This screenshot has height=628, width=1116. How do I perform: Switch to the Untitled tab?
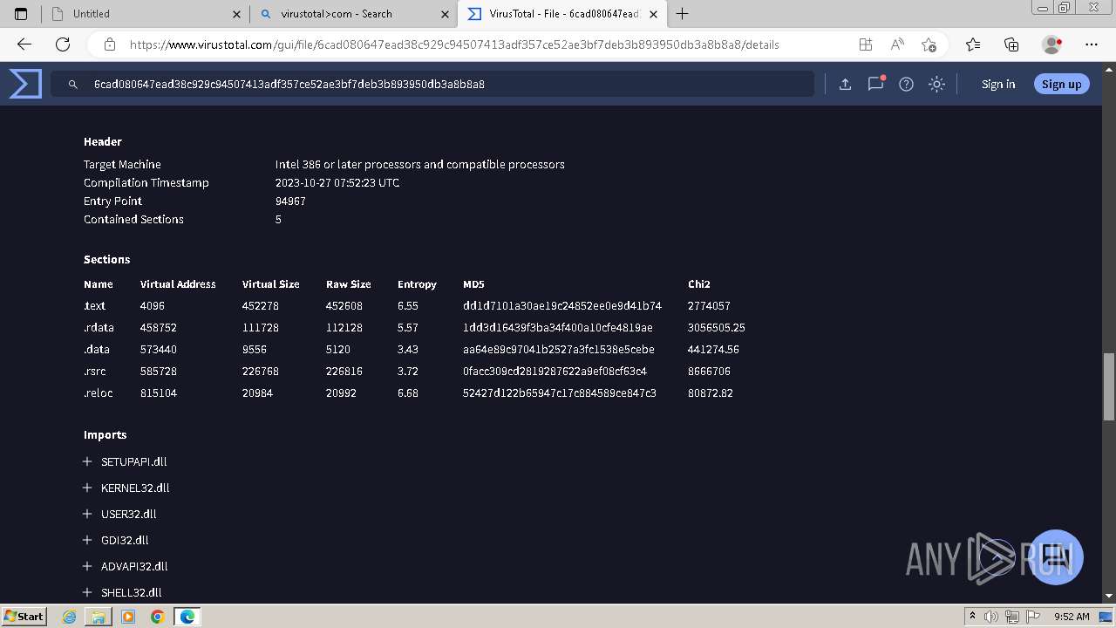[x=145, y=14]
